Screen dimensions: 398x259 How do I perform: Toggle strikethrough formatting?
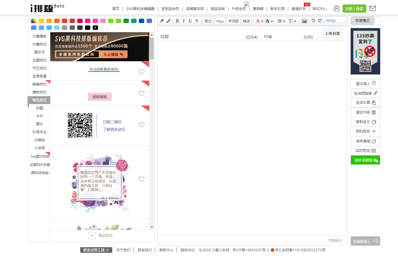point(197,21)
